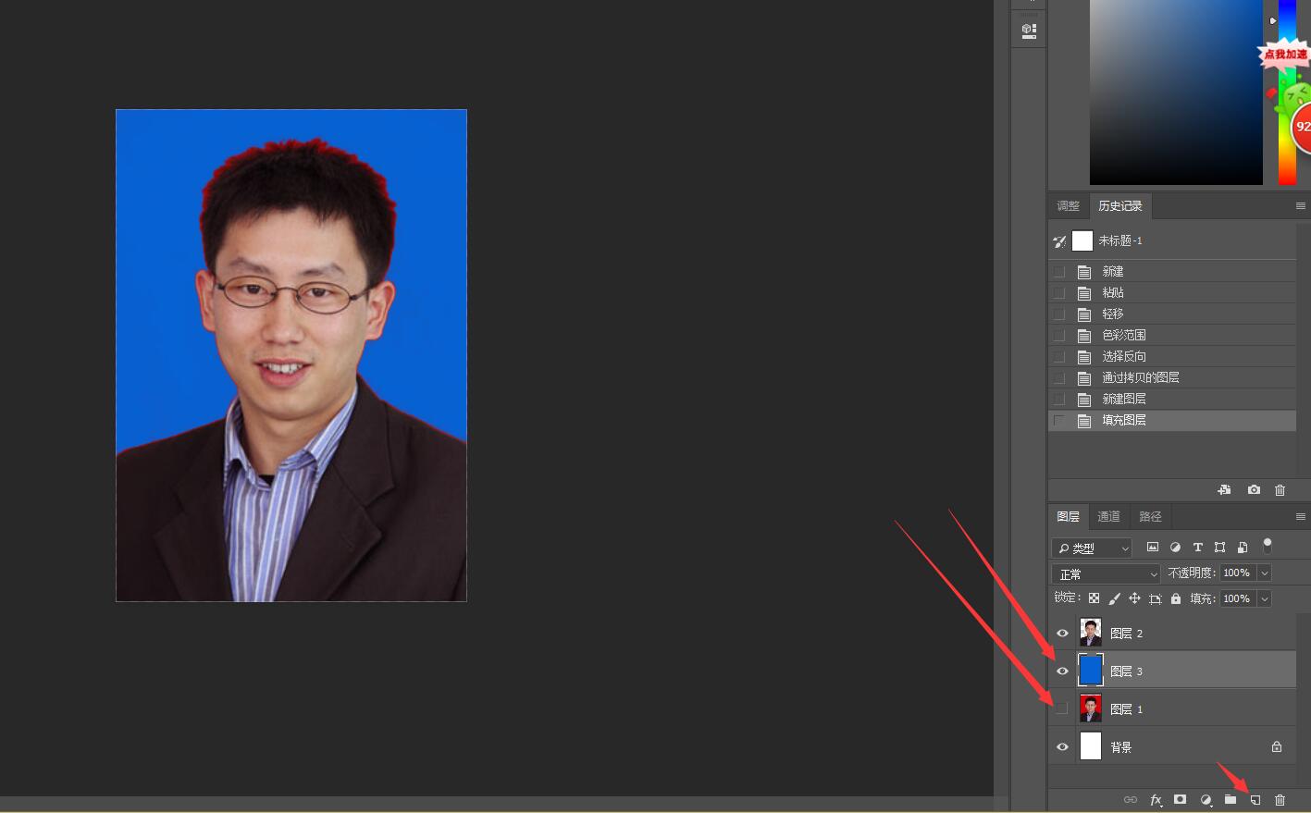
Task: Enable lock transparent pixels
Action: 1094,597
